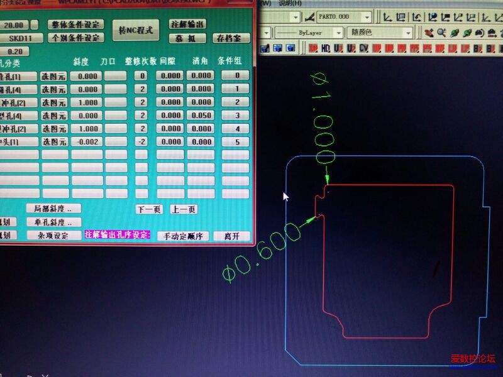Viewport: 503px width, 377px height.
Task: Click 选图元 in the 冲头[1] row
Action: (x=54, y=142)
